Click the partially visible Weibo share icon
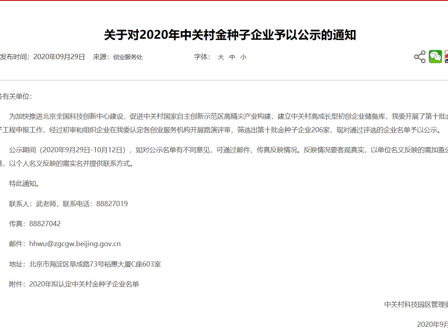The height and width of the screenshot is (336, 448). pyautogui.click(x=446, y=57)
